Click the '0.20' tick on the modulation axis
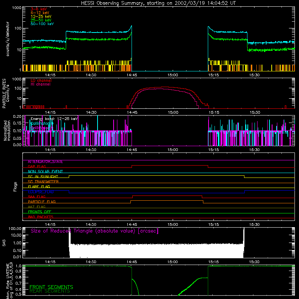 tap(17, 116)
